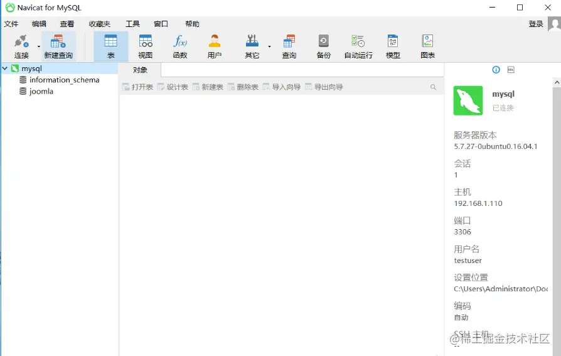Click the 导入向导 button
The height and width of the screenshot is (356, 561).
coord(282,87)
